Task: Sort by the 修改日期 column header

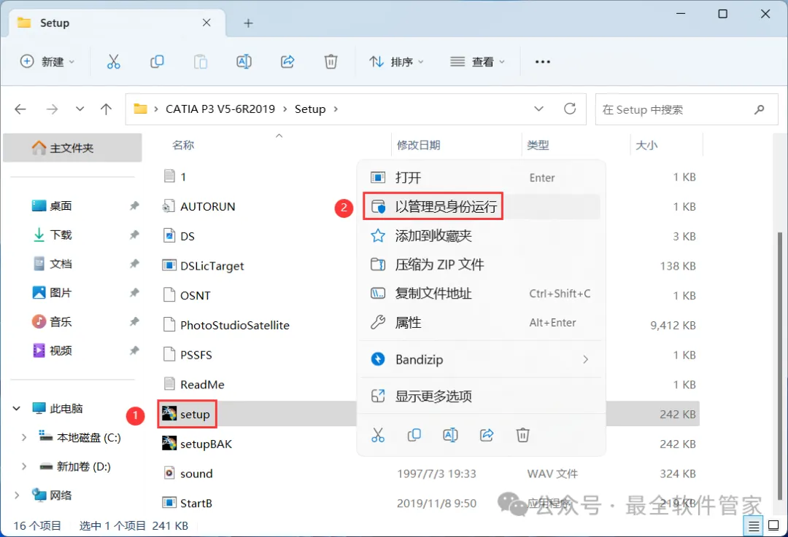Action: [419, 145]
